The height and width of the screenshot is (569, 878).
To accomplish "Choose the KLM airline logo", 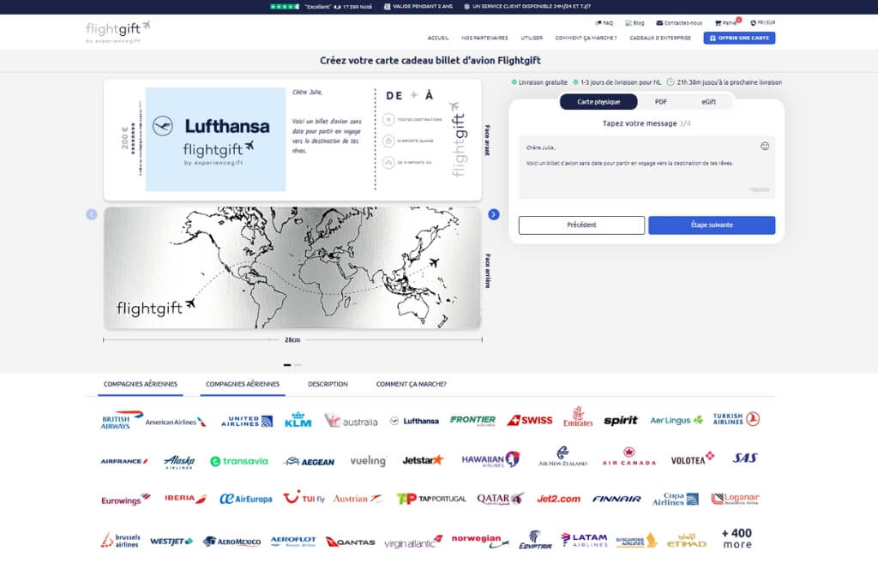I will (x=298, y=420).
